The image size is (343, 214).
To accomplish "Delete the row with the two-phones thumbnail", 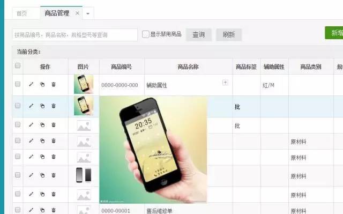I will click(54, 175).
